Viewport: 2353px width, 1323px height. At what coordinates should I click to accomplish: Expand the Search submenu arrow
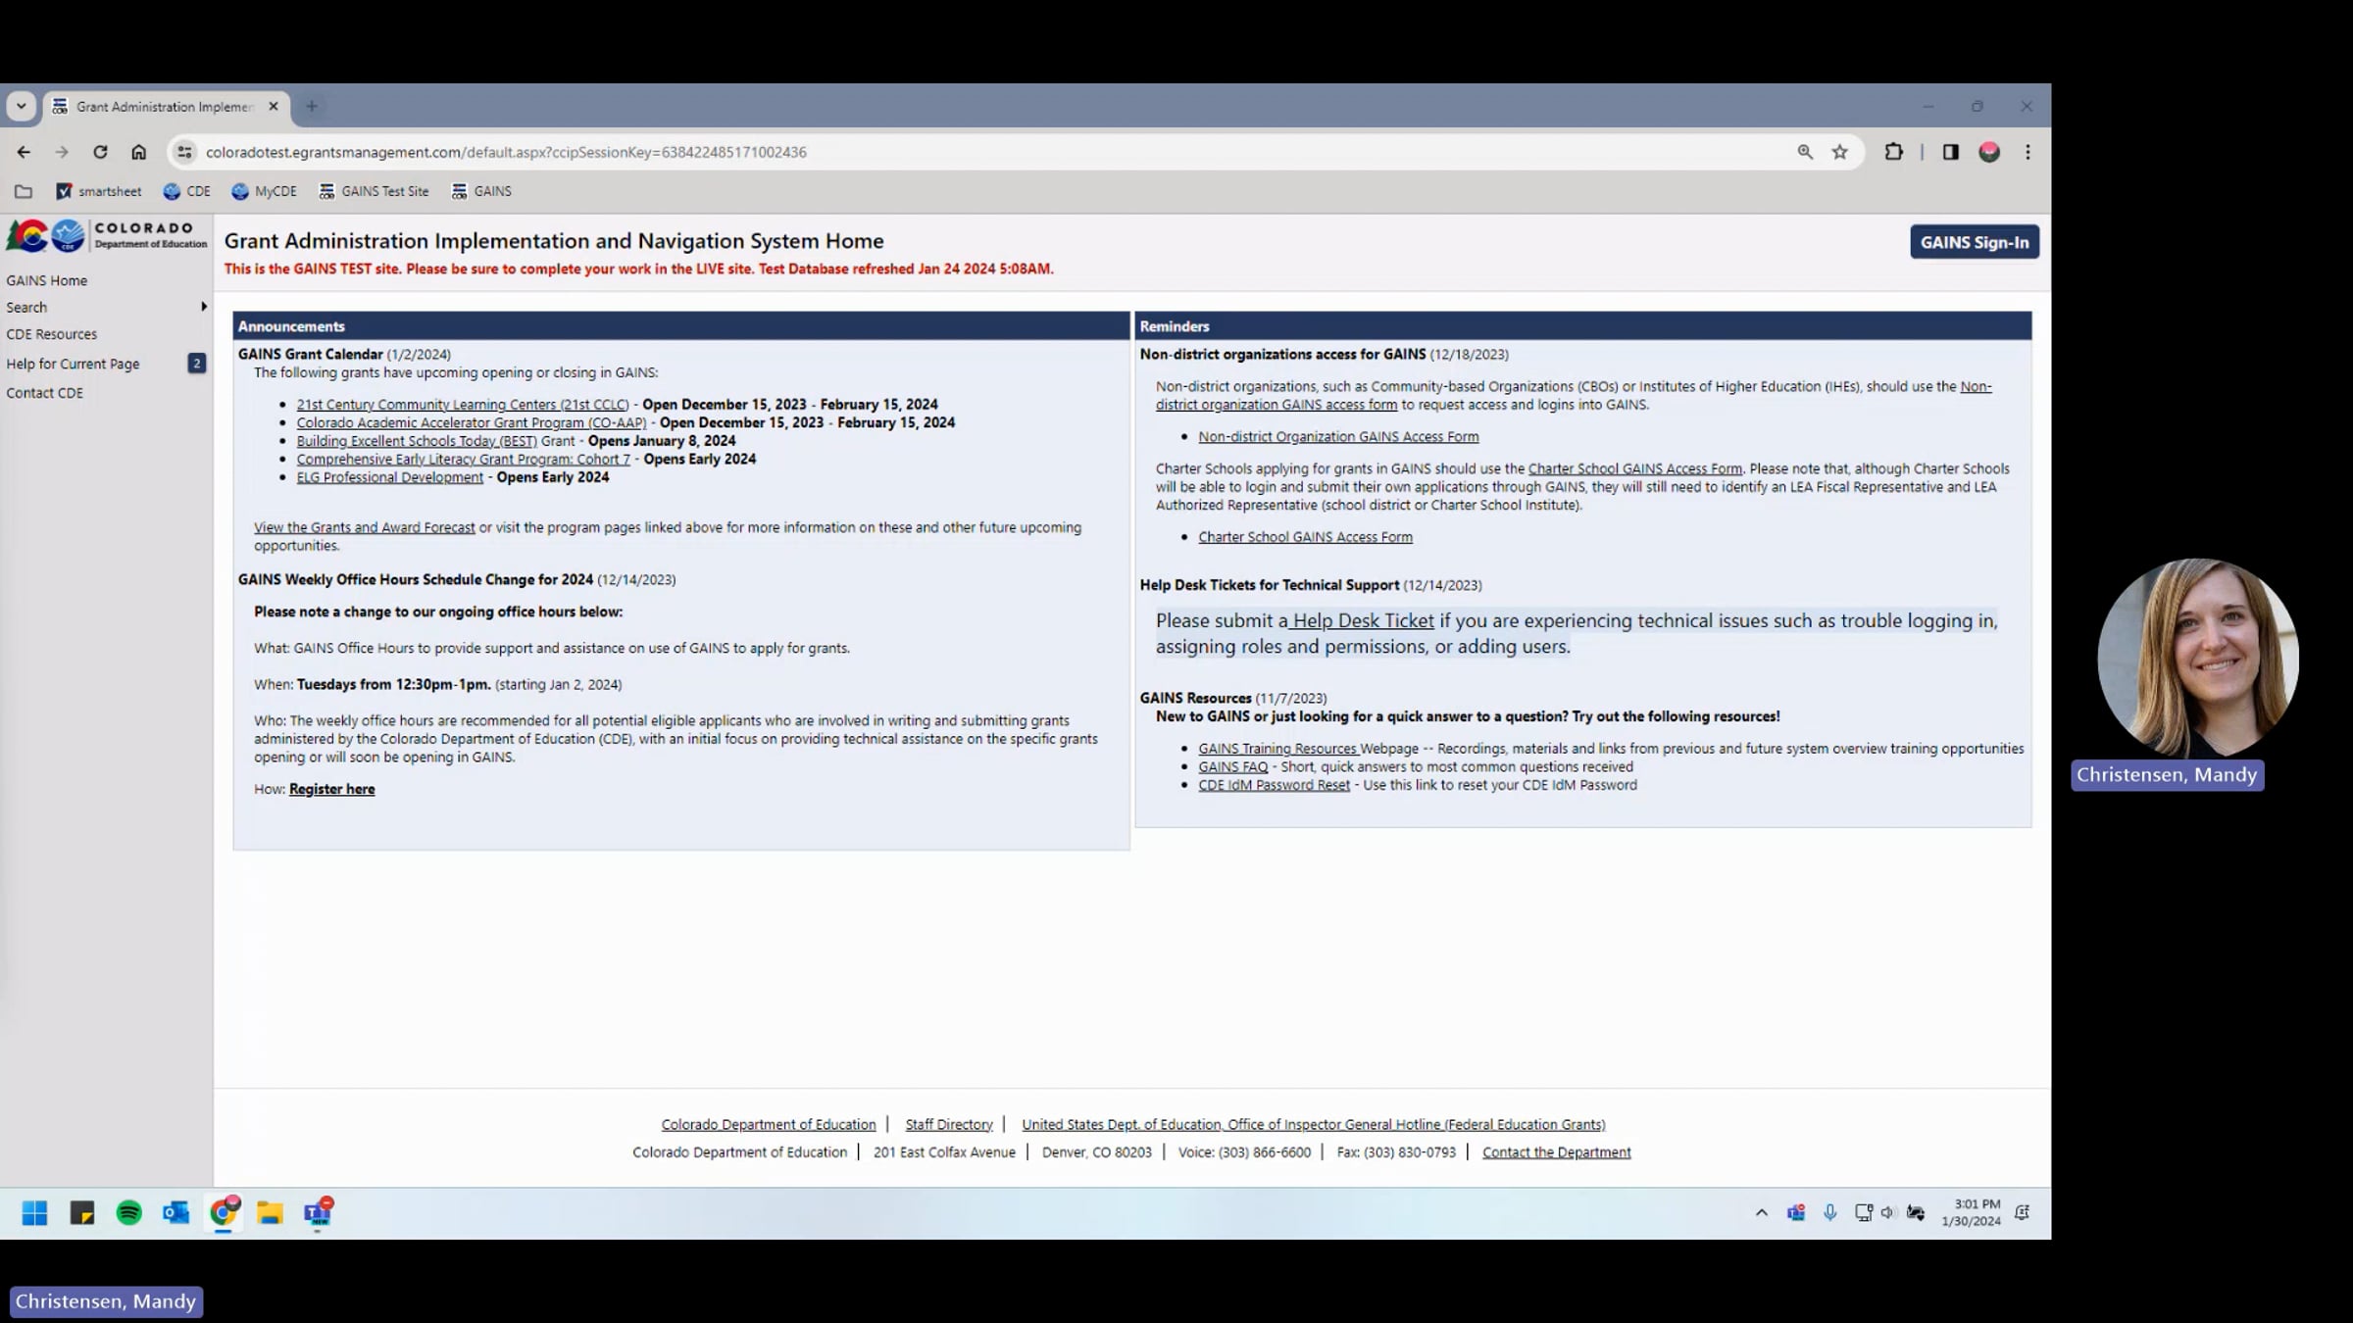tap(204, 307)
